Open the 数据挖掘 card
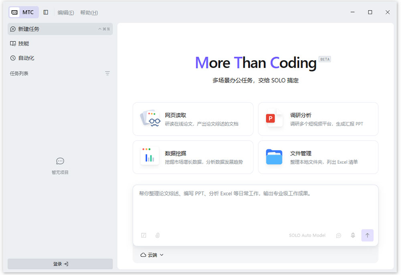Image resolution: width=401 pixels, height=275 pixels. tap(193, 157)
